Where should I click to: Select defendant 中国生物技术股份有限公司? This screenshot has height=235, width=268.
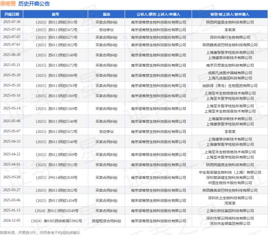click(x=230, y=182)
